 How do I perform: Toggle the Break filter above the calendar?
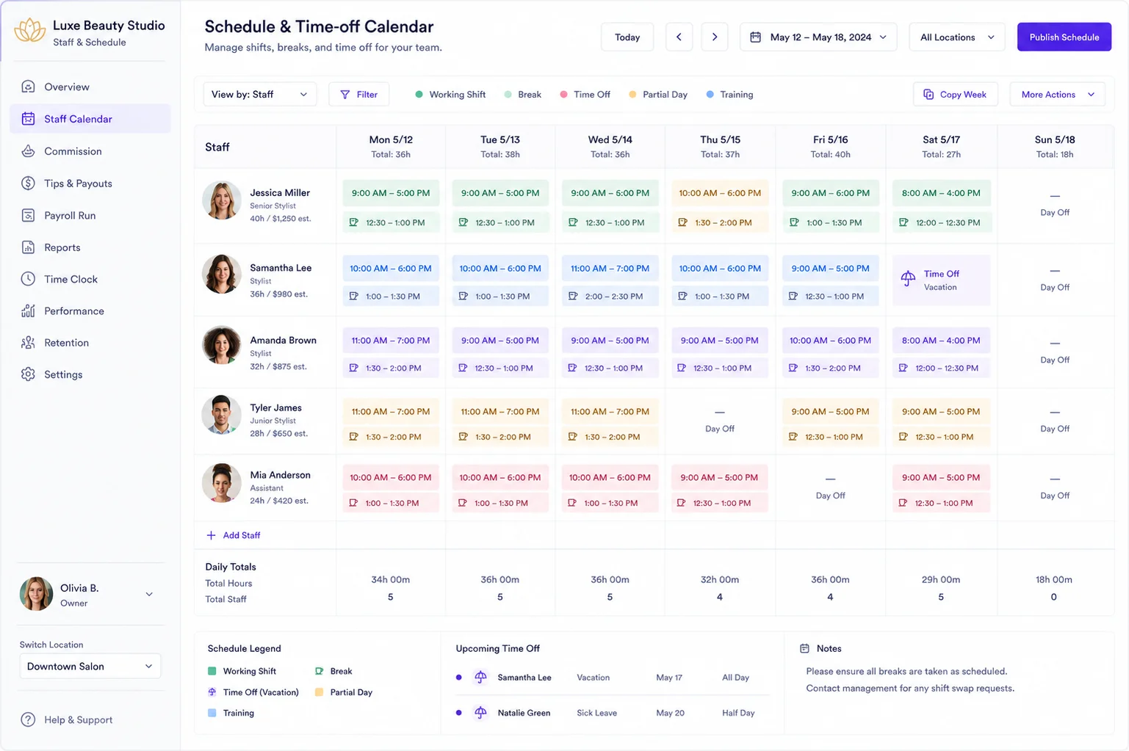pos(523,95)
